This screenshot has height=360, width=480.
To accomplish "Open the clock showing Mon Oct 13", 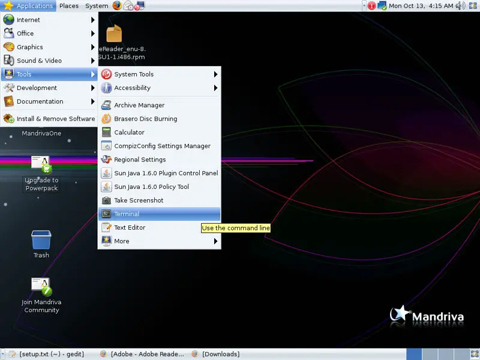I will [421, 5].
